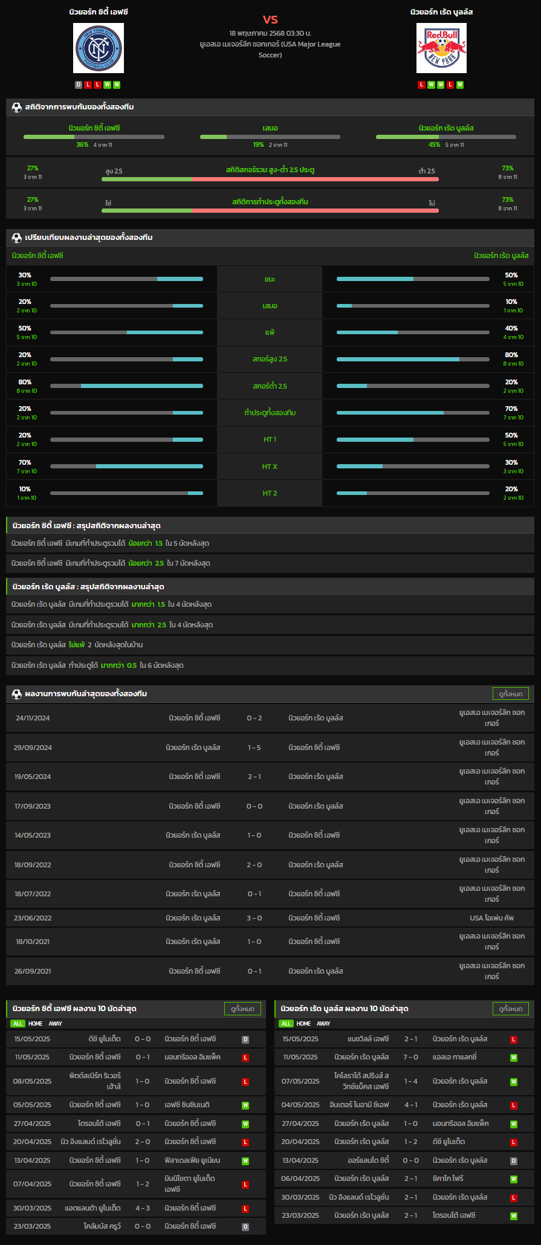This screenshot has height=1245, width=541.
Task: Click soccer ball icon beside head-to-head statistics header
Action: (x=17, y=107)
